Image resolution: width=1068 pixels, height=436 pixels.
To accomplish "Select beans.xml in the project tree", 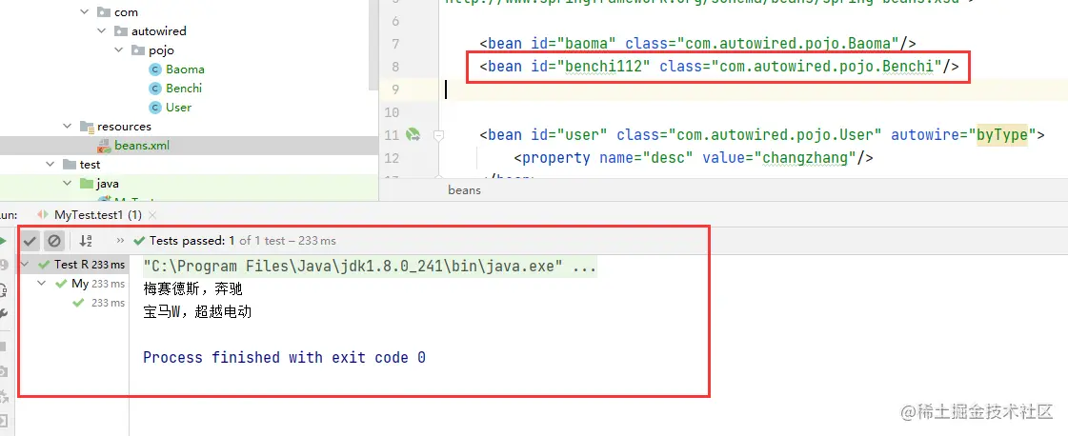I will [142, 146].
